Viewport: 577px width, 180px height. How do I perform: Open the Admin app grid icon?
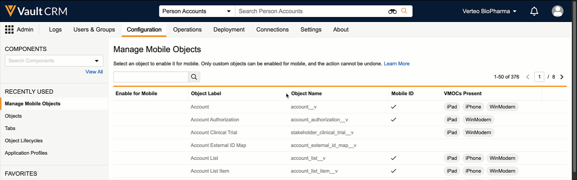pyautogui.click(x=9, y=30)
